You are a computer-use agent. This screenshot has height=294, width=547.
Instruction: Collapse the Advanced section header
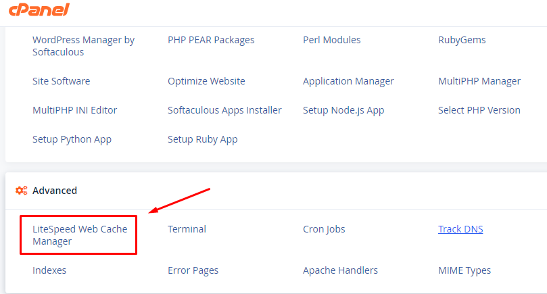point(55,191)
